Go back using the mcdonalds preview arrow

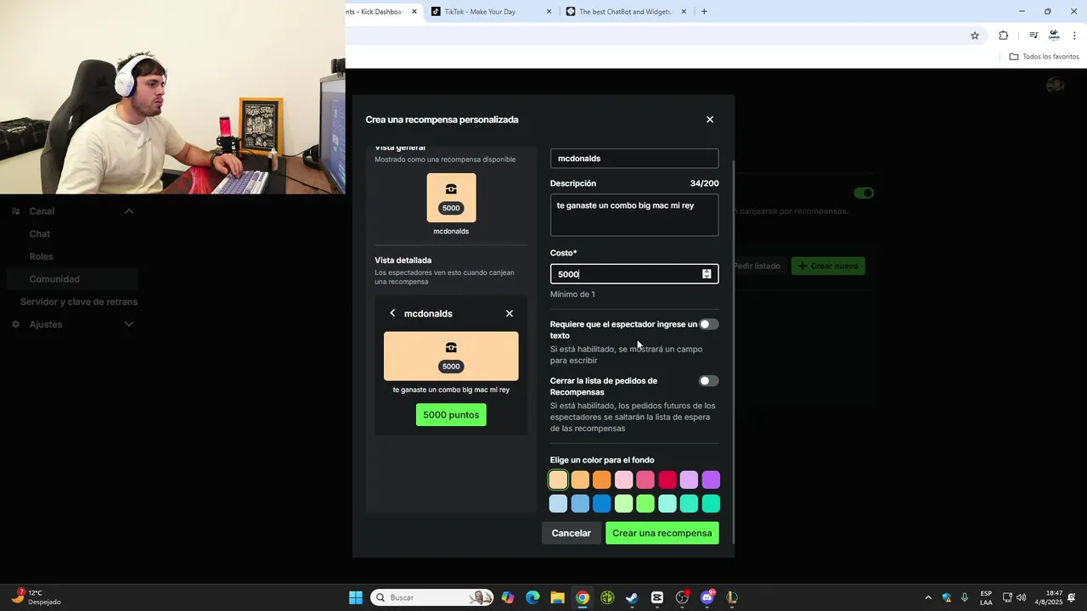point(392,313)
